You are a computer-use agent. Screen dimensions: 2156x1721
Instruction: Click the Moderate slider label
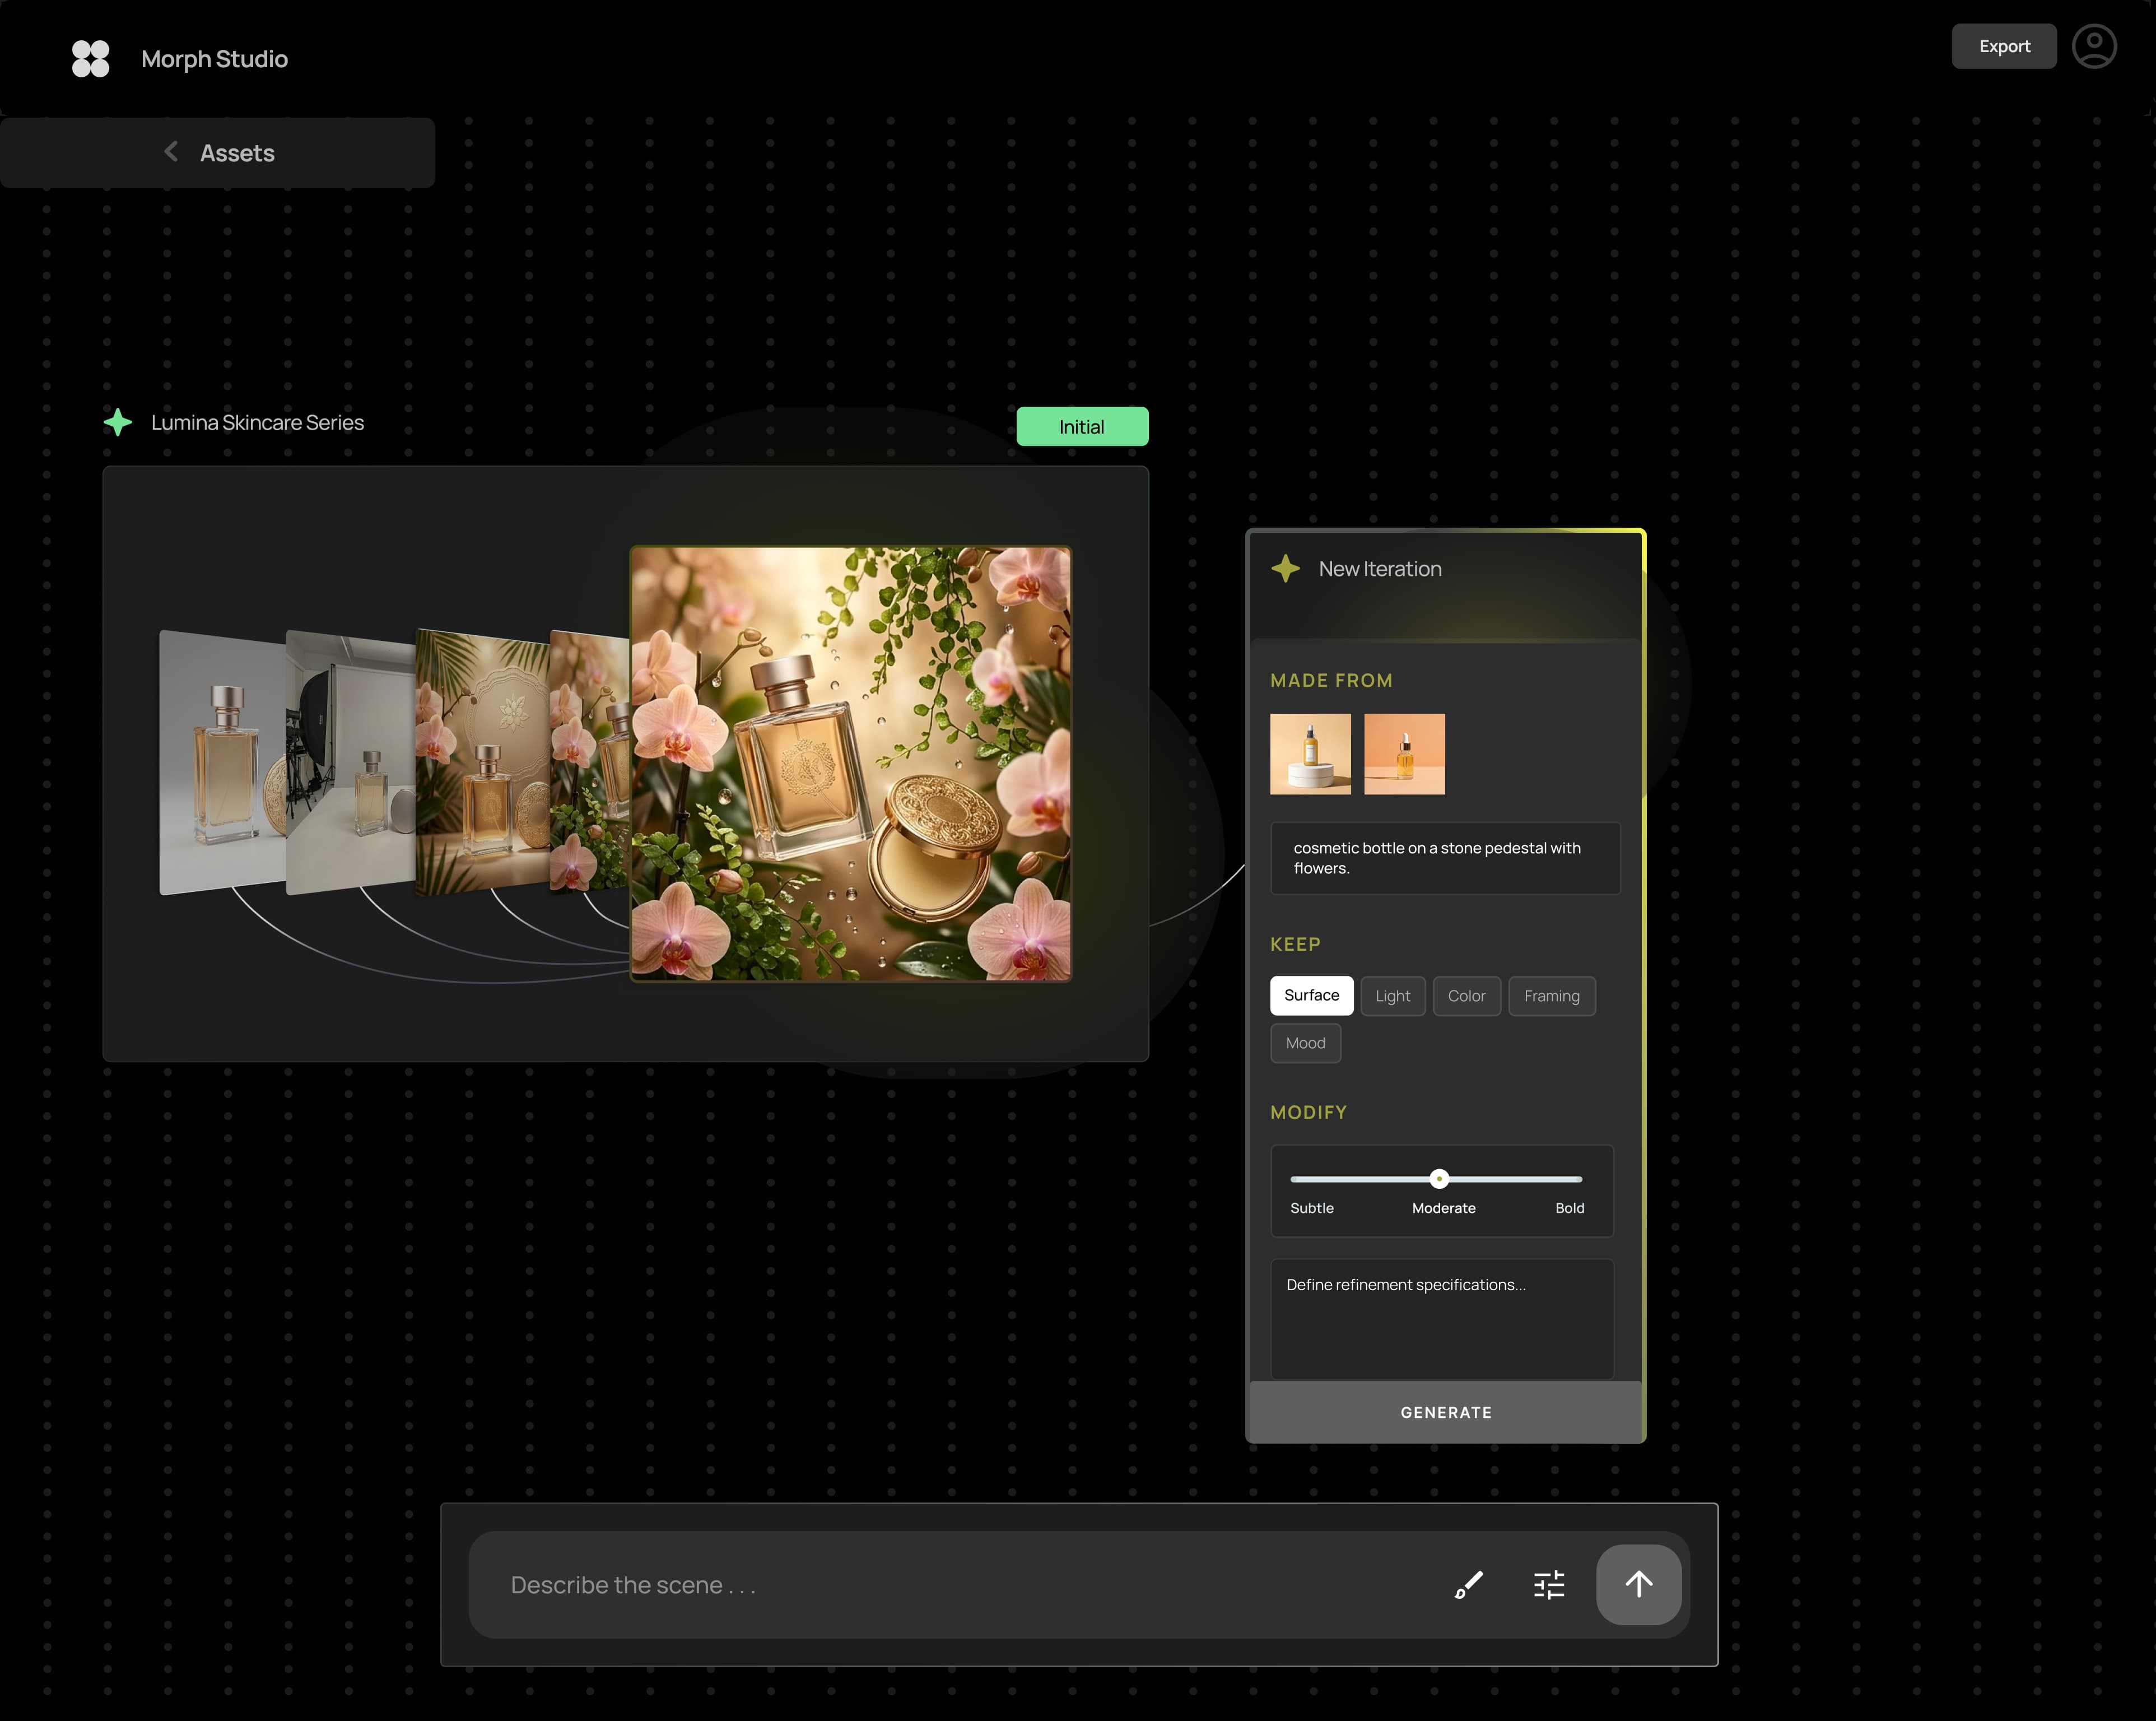[x=1444, y=1208]
